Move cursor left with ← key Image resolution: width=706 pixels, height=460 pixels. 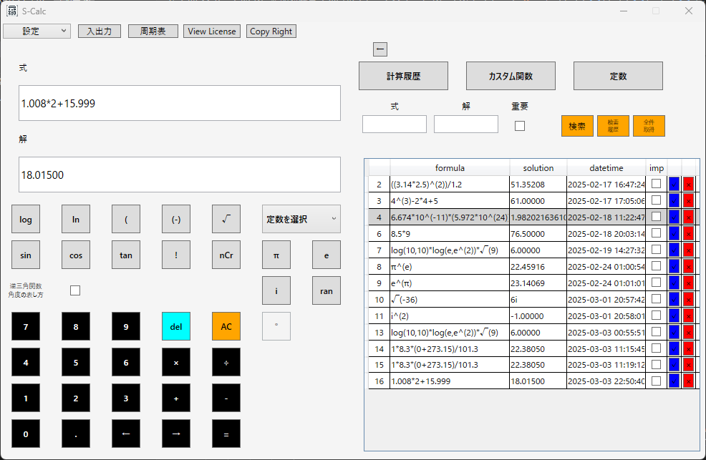click(x=126, y=434)
